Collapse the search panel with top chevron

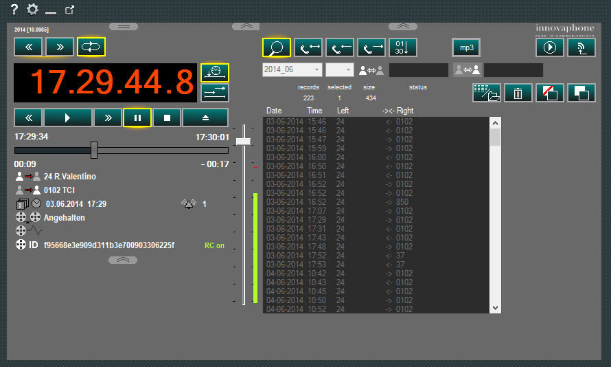pyautogui.click(x=403, y=26)
